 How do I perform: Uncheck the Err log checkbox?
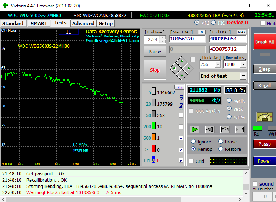click(181, 160)
